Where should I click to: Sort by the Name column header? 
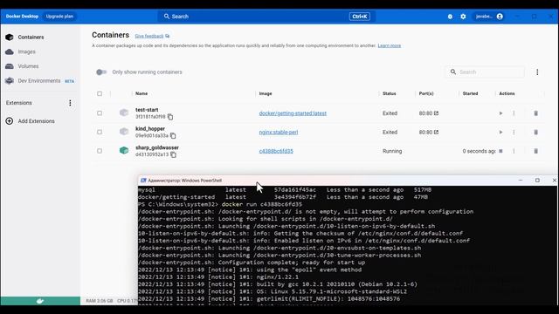tap(141, 93)
